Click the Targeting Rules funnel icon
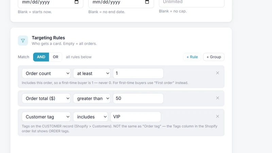This screenshot has width=272, height=153. 23,40
